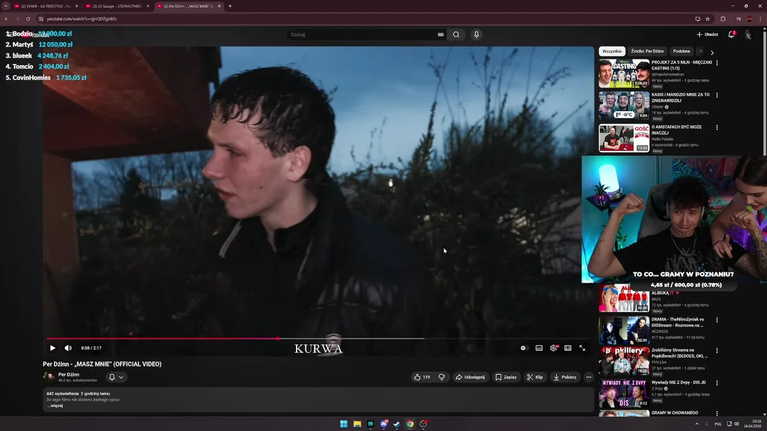This screenshot has width=767, height=431.
Task: Open options for Zrobiliśmy Streama na Popkillerach
Action: tap(717, 351)
